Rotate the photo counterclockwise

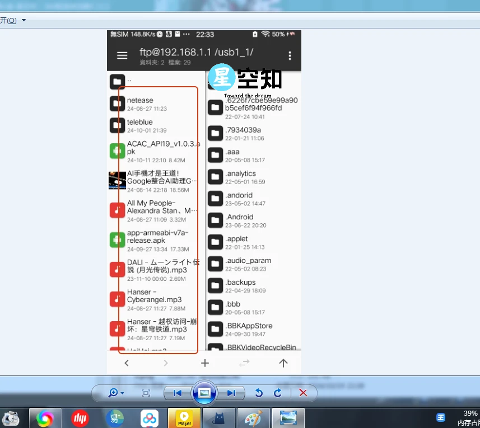[x=259, y=393]
